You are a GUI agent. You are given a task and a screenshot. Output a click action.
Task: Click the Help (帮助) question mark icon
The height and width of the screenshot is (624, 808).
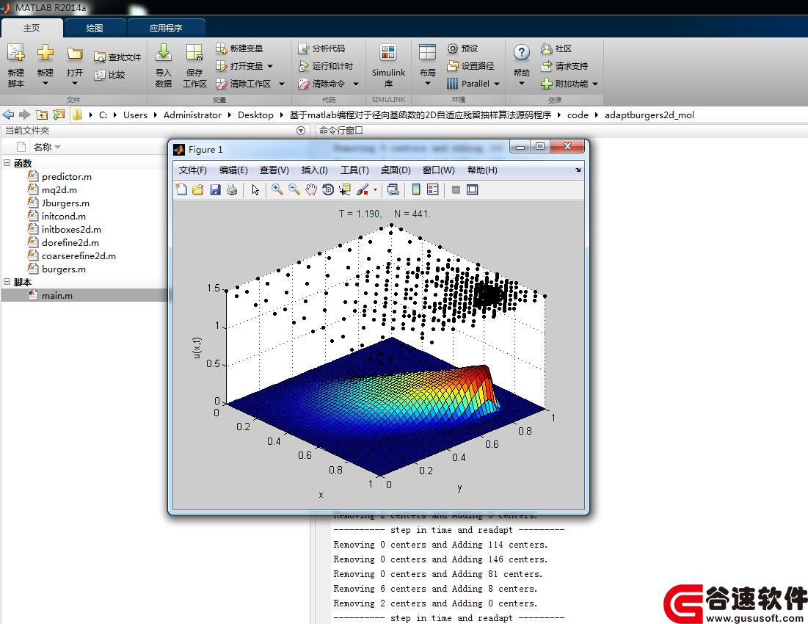coord(522,52)
